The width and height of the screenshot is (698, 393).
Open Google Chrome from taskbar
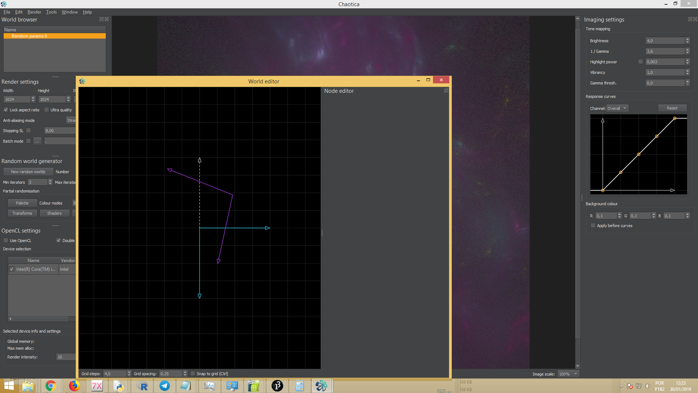tap(51, 386)
